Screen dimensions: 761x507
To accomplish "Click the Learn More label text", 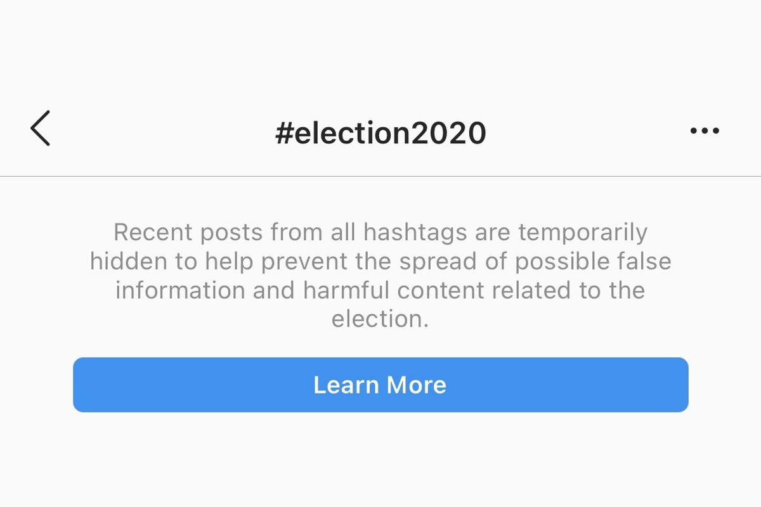I will (380, 385).
